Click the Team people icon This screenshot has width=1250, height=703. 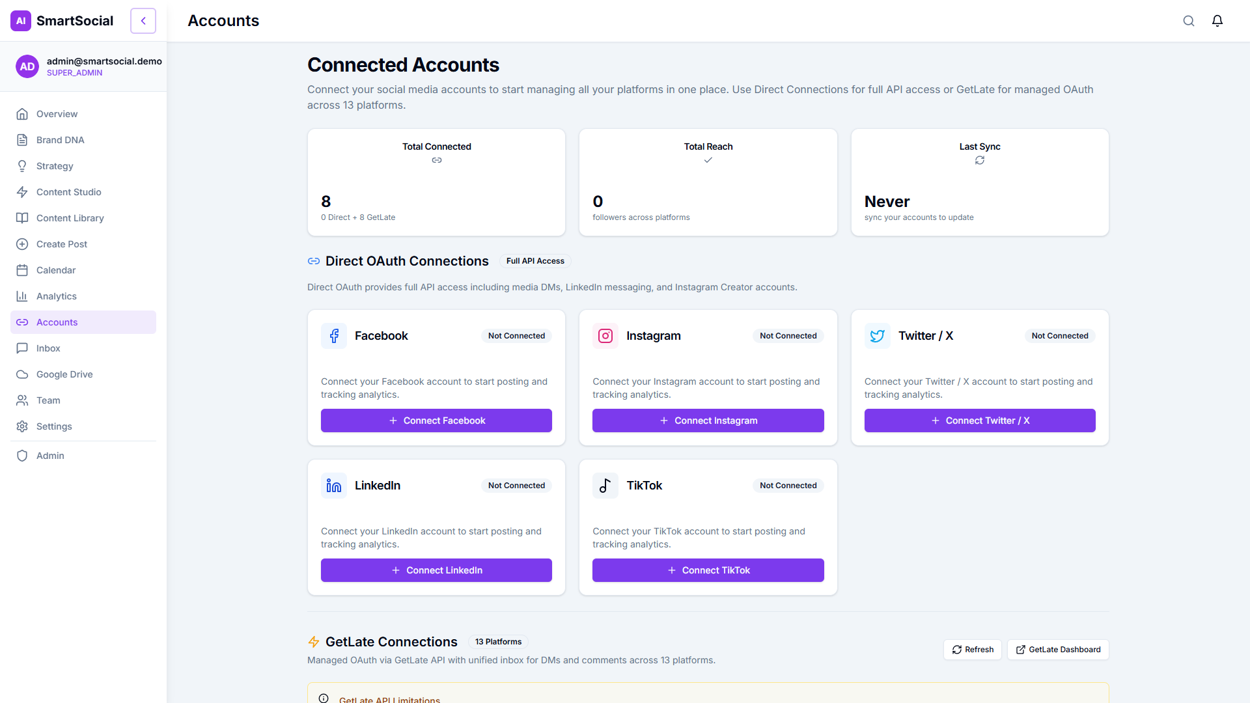[22, 400]
